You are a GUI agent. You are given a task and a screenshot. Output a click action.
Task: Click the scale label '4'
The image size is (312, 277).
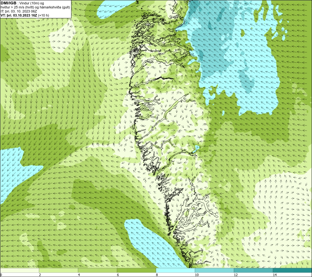click(x=79, y=275)
